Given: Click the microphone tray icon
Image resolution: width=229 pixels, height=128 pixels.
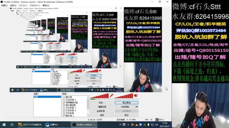Looking at the screenshot, I should tap(148, 125).
